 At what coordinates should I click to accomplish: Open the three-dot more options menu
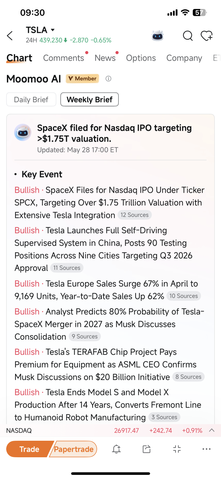pos(207,449)
